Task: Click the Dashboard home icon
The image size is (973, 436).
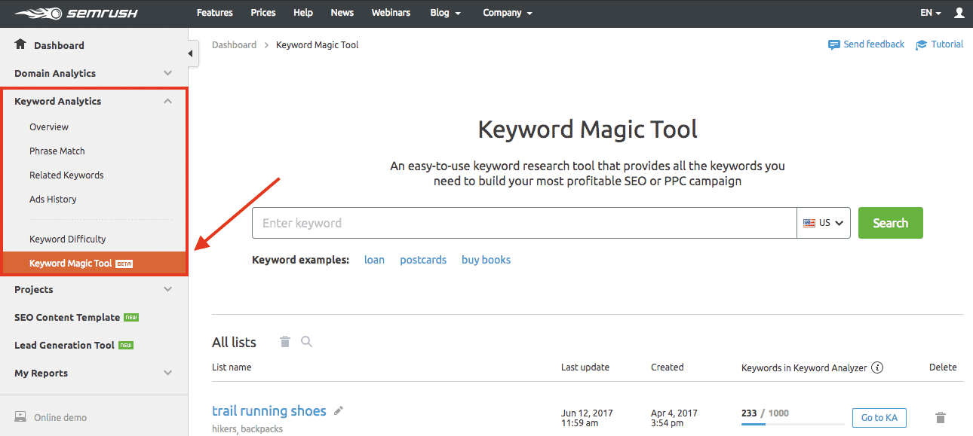Action: (20, 44)
